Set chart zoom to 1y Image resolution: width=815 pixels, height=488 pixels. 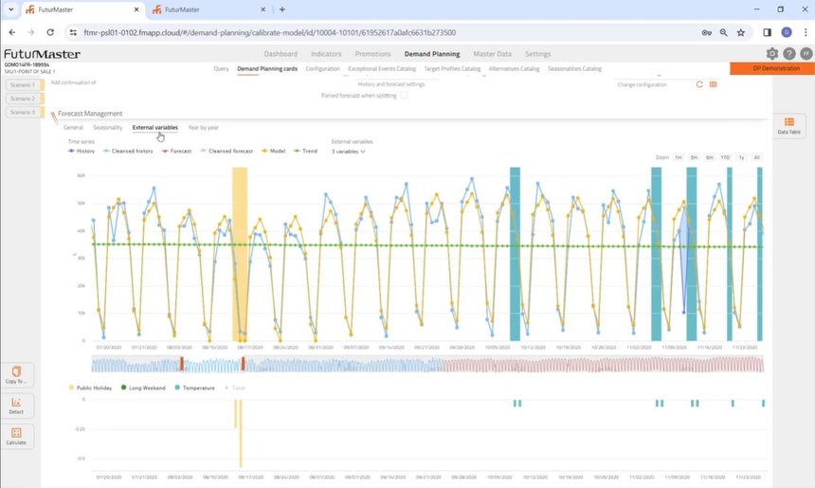point(741,157)
